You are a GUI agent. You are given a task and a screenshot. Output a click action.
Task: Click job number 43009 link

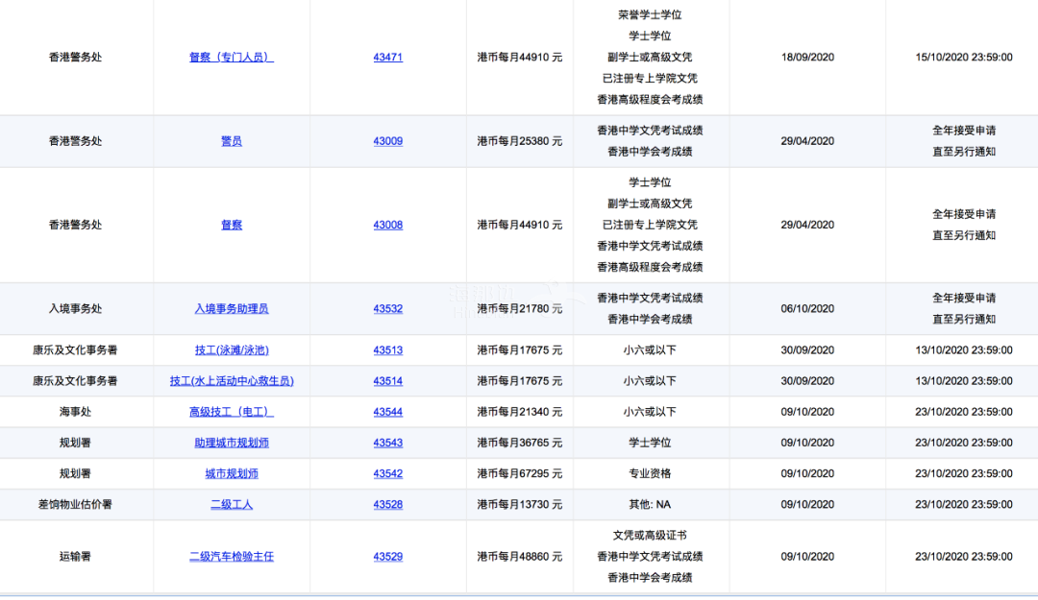(x=387, y=141)
